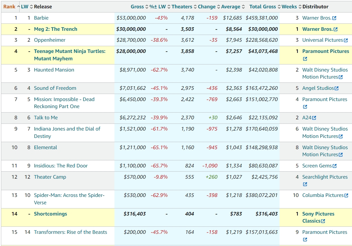The height and width of the screenshot is (246, 352).
Task: Open external link icon in Mission: Impossible row
Action: click(305, 107)
